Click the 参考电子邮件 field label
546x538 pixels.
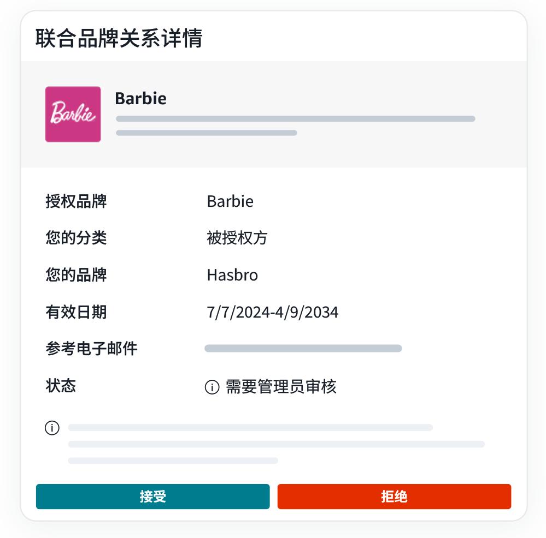91,348
